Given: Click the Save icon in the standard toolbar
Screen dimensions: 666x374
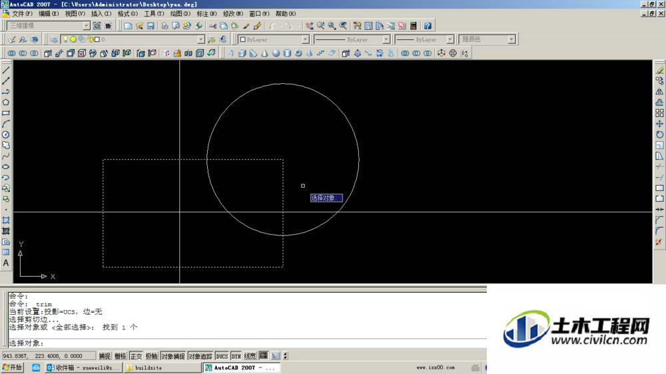Looking at the screenshot, I should (151, 26).
